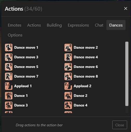The image size is (131, 132).
Task: Choose the Dance 3 icon
Action: coord(9,105)
